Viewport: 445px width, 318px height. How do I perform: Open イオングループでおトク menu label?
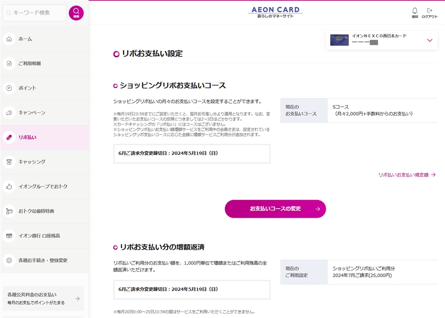click(43, 187)
